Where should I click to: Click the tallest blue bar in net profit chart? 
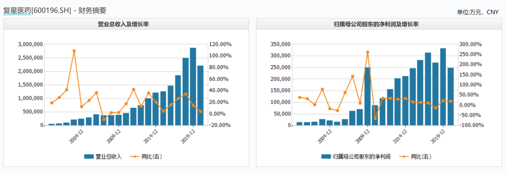(443, 87)
